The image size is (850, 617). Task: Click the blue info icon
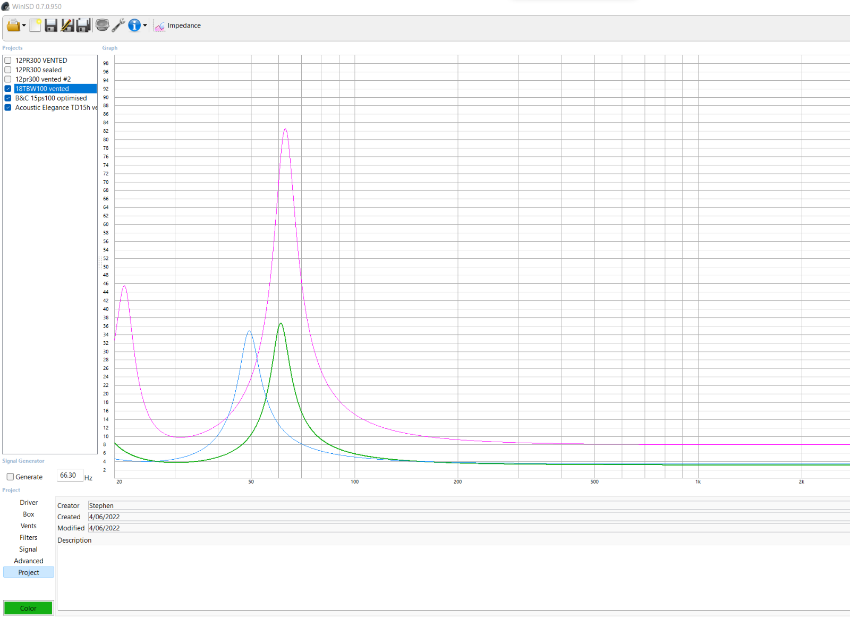point(134,25)
